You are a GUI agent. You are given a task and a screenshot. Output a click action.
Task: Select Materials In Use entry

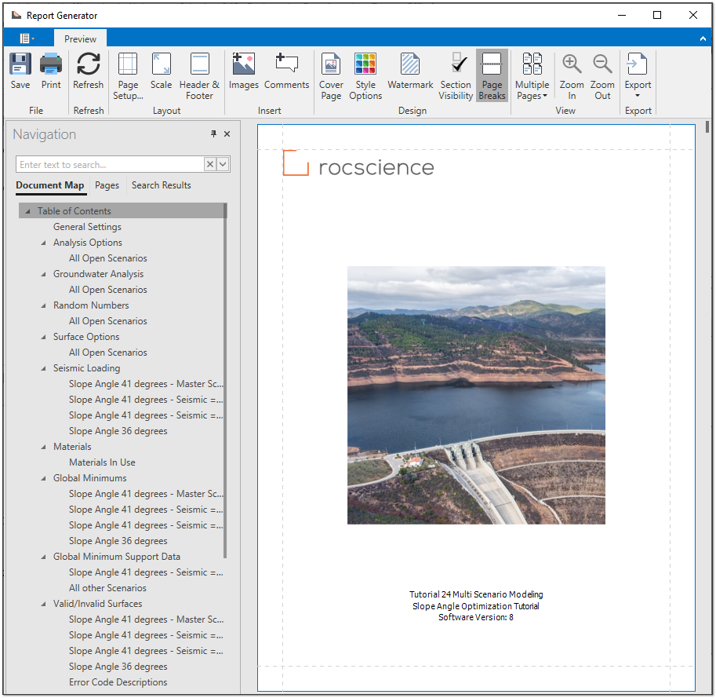pos(102,462)
